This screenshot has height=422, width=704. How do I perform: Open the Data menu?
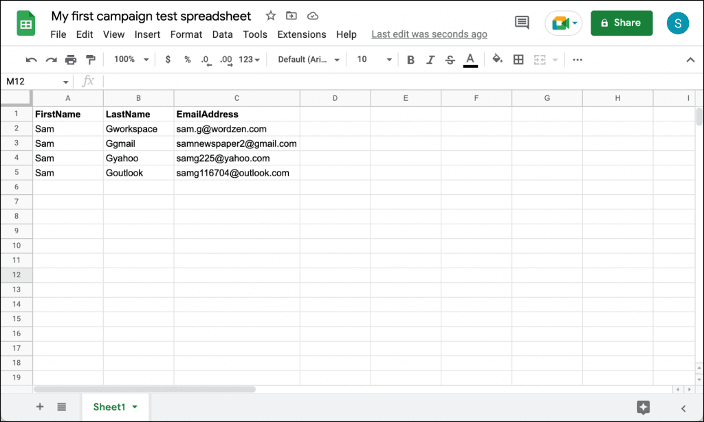pos(222,34)
